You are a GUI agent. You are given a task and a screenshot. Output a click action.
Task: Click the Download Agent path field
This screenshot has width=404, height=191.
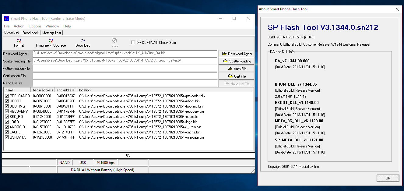125,54
